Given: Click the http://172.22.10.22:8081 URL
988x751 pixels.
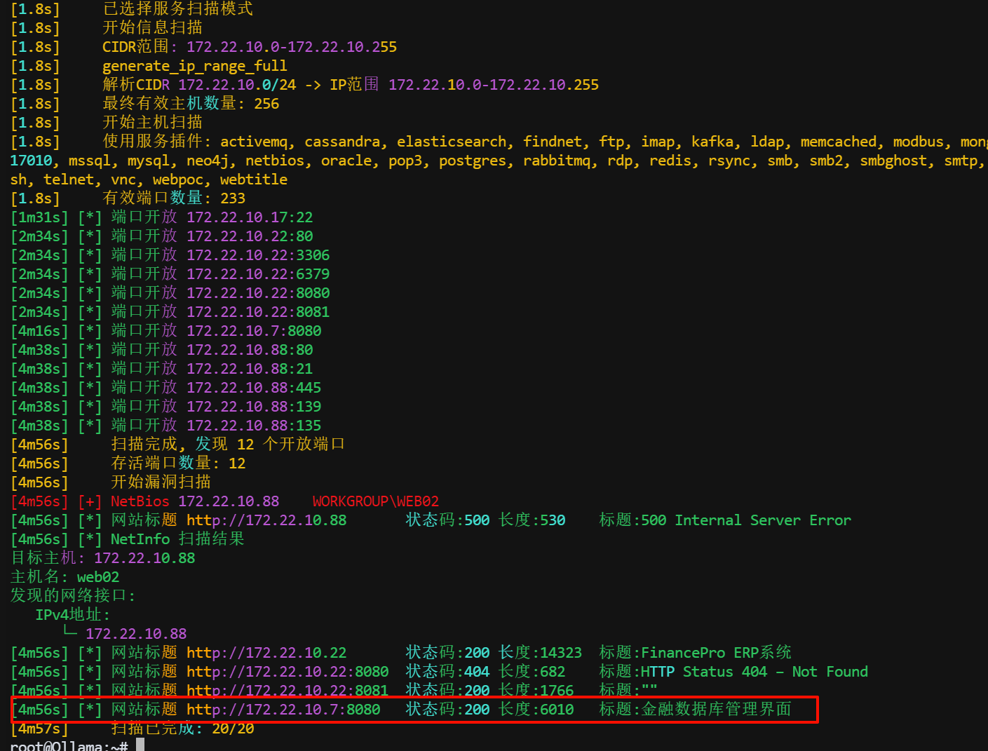Looking at the screenshot, I should (x=287, y=691).
